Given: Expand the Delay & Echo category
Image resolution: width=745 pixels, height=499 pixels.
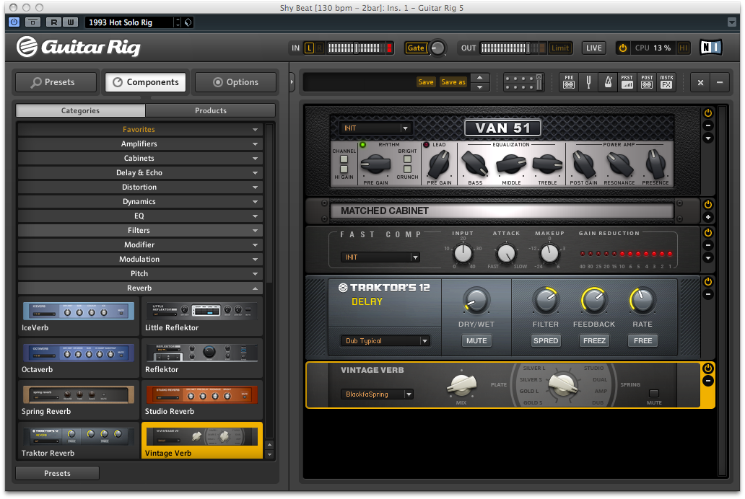Looking at the screenshot, I should click(139, 173).
